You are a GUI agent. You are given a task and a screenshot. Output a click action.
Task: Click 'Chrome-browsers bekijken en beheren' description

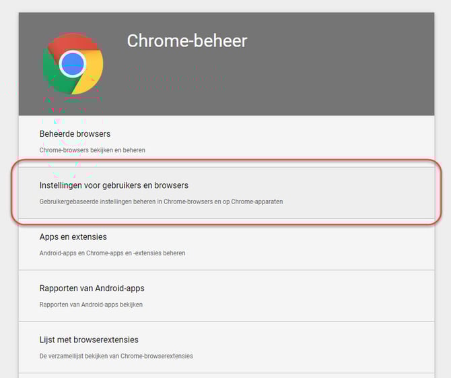(92, 150)
